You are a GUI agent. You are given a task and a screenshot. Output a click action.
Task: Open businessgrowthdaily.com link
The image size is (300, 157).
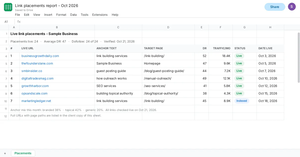click(40, 56)
